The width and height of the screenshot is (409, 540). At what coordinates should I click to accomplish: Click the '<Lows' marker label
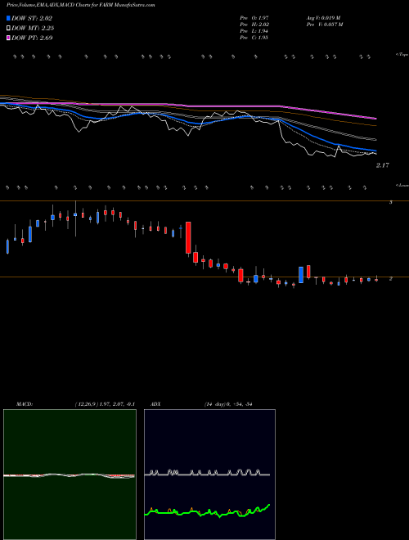402,185
